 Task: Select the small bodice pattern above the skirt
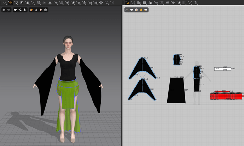click(176, 60)
